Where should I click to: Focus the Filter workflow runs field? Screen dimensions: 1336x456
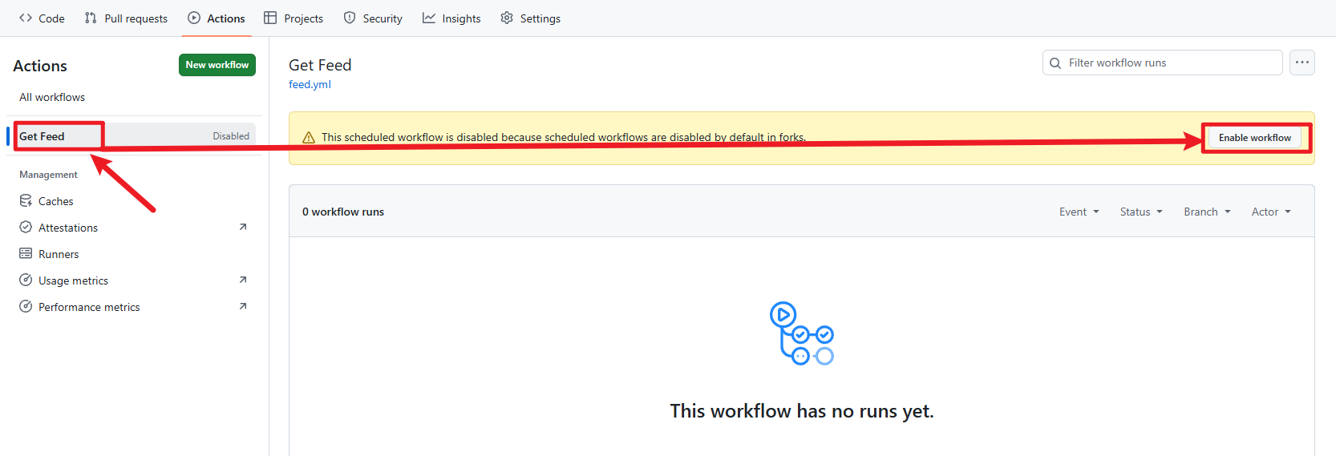pos(1162,63)
